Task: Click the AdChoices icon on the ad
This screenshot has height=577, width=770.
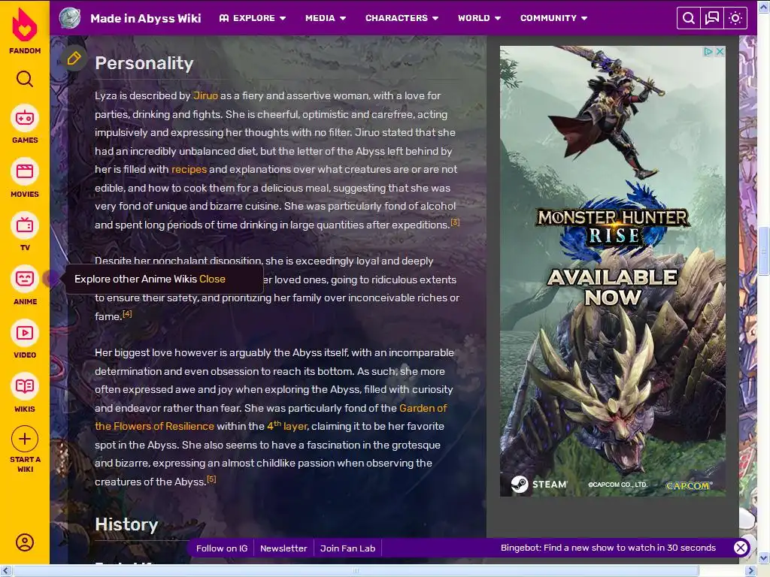Action: (708, 52)
